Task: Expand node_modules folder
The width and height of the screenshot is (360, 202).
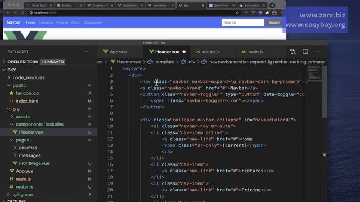Action: (x=9, y=77)
